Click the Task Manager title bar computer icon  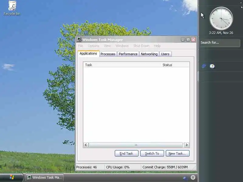[79, 40]
